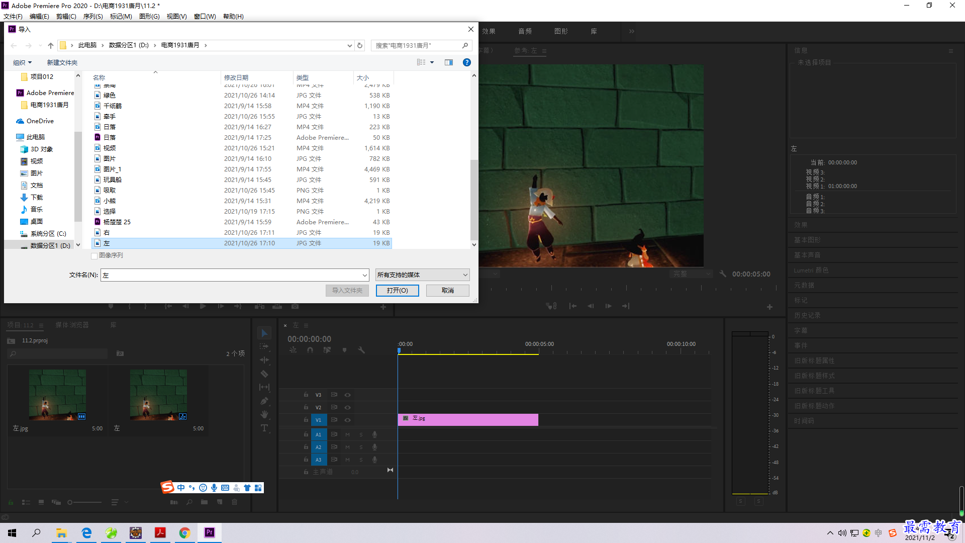This screenshot has height=543, width=965.
Task: Click the 打开(O) button
Action: coord(397,291)
